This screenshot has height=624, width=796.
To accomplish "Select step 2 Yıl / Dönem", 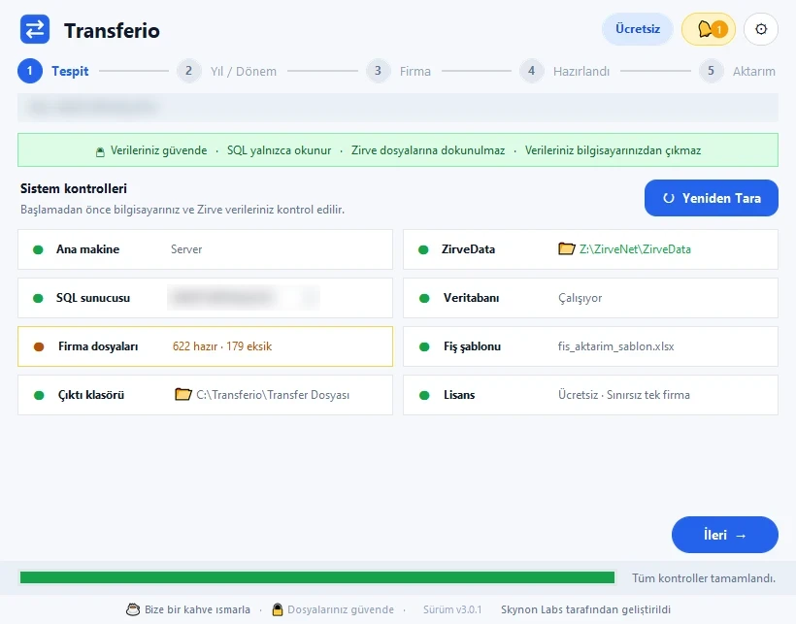I will (x=227, y=71).
